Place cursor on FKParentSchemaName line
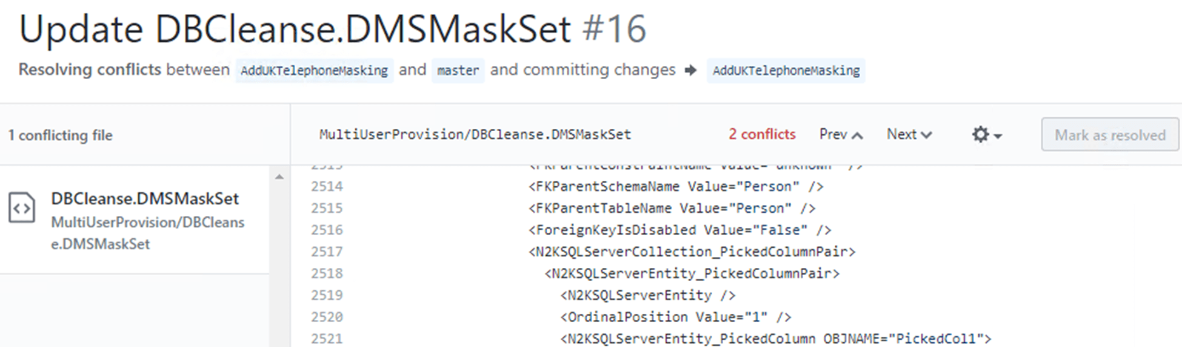Image resolution: width=1182 pixels, height=347 pixels. (x=676, y=186)
